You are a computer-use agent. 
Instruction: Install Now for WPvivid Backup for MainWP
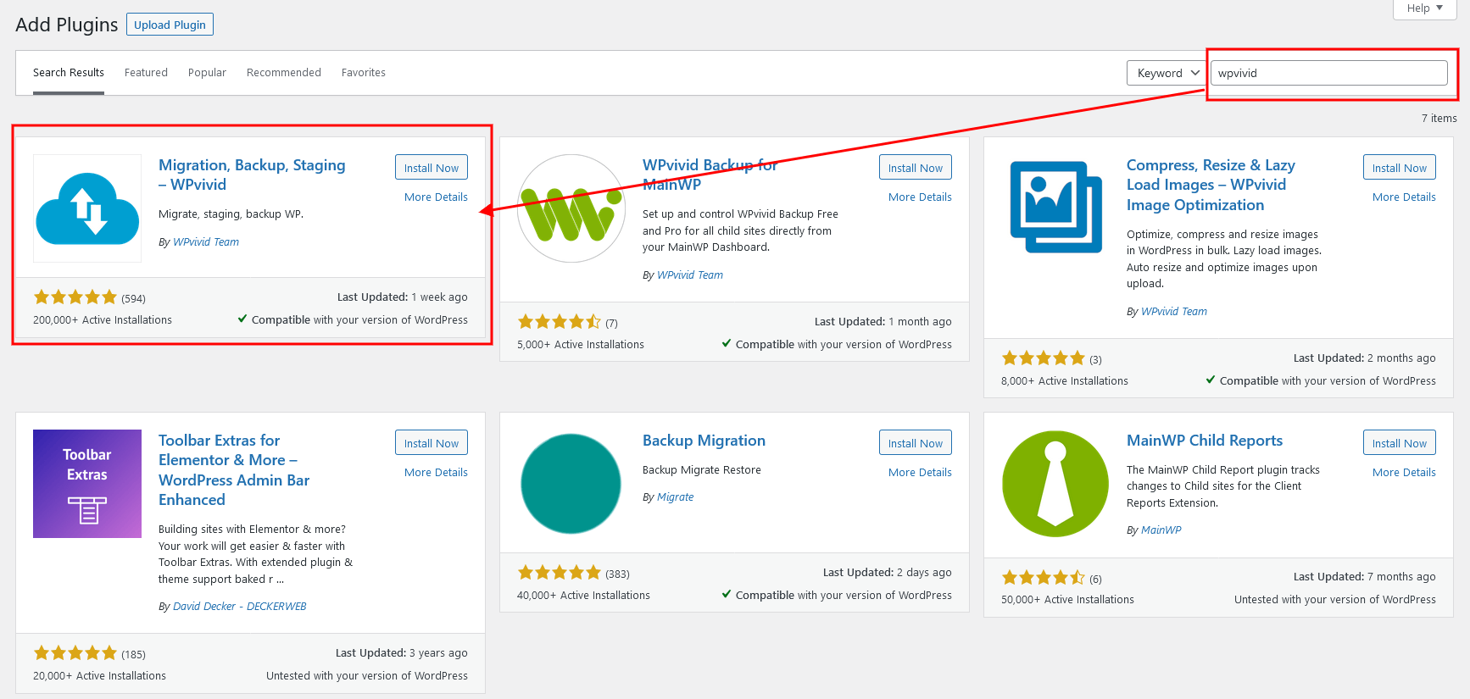916,168
